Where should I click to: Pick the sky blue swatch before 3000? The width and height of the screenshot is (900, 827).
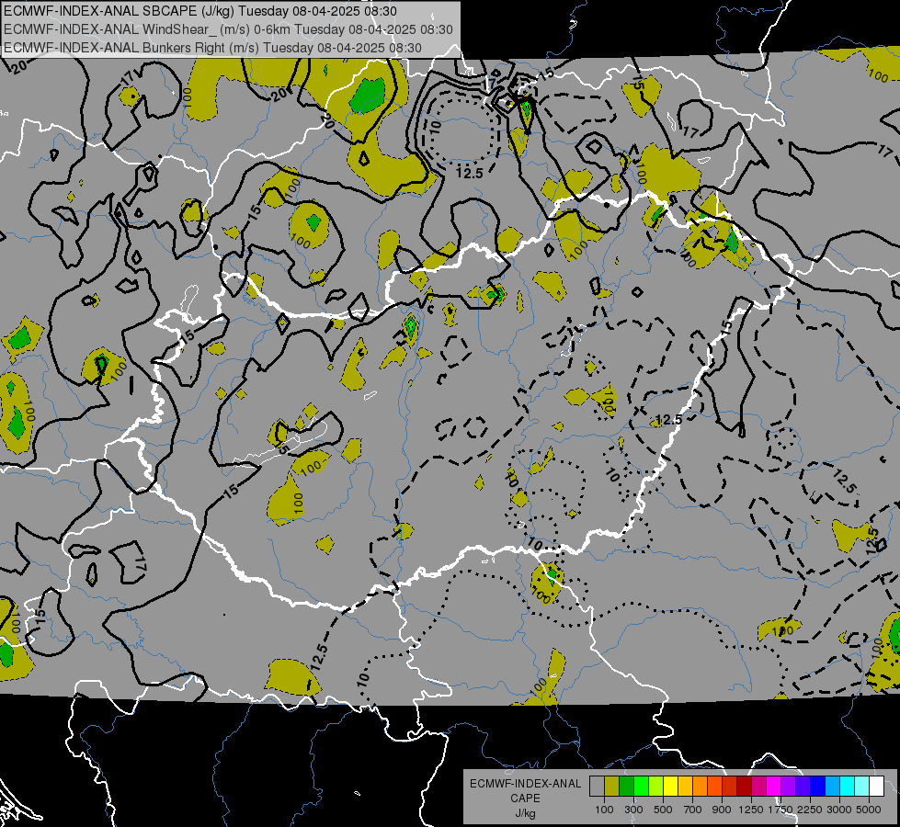[x=833, y=786]
